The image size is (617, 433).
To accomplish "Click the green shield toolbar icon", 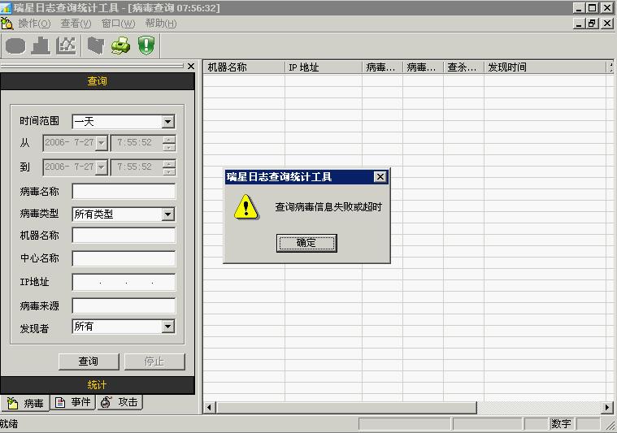I will point(146,45).
